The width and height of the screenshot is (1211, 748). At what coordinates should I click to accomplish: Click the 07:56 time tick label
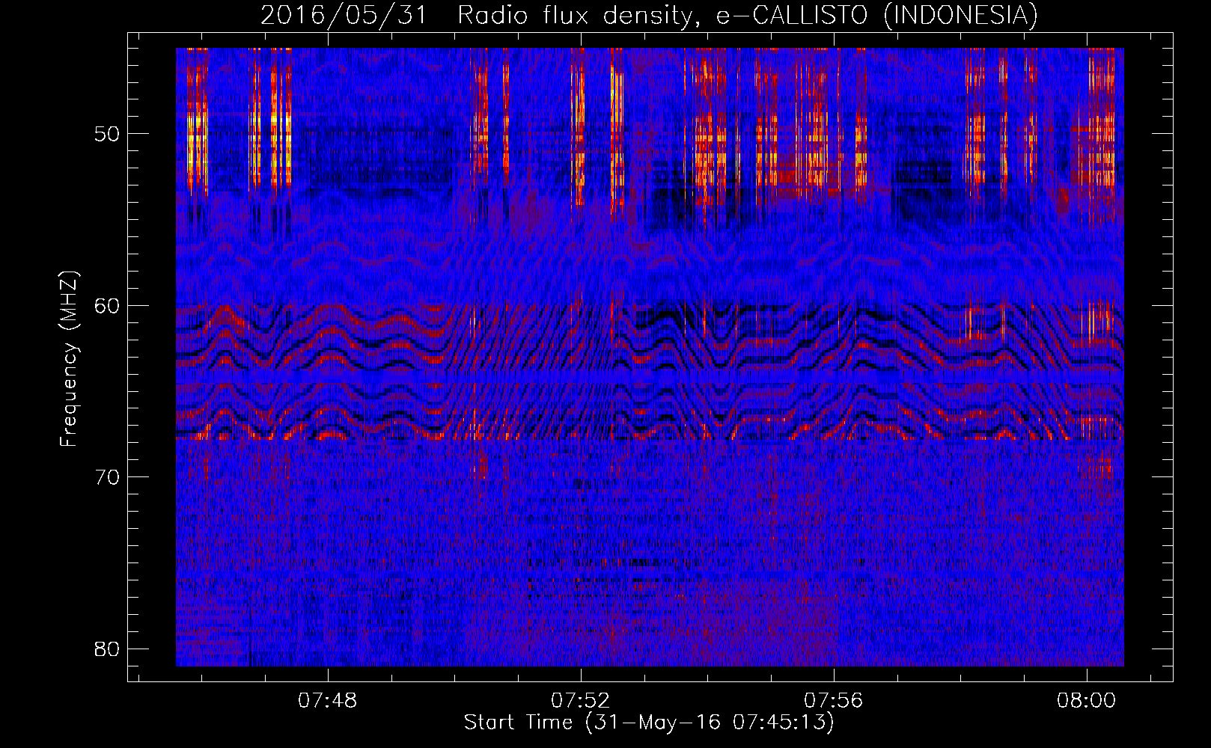click(833, 701)
